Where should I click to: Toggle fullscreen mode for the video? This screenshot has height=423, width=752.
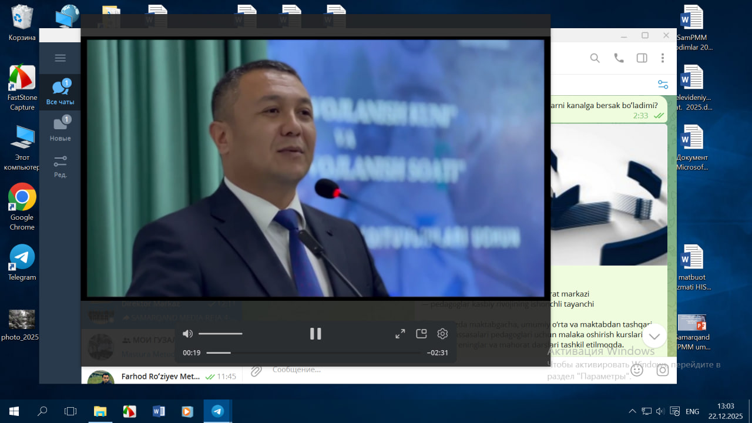(400, 334)
